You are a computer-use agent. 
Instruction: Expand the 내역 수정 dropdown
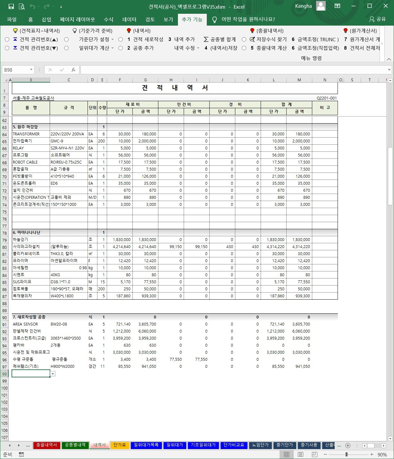[198, 48]
